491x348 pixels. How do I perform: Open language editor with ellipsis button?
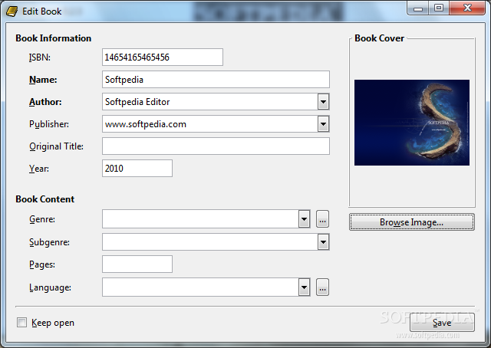coord(322,287)
